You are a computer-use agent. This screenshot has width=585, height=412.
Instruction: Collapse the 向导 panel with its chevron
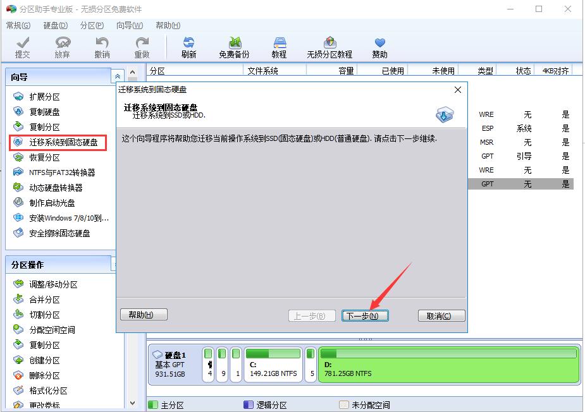click(x=117, y=75)
